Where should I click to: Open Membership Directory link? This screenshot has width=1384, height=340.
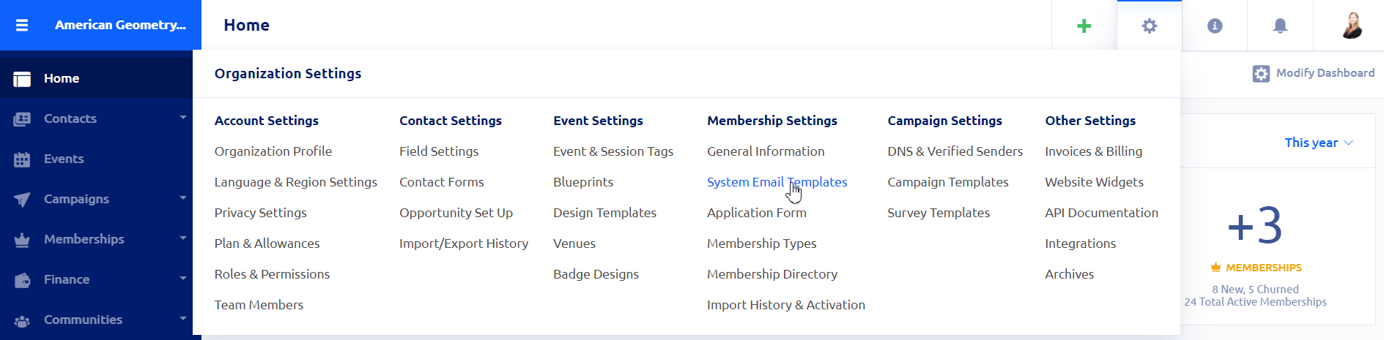(772, 274)
